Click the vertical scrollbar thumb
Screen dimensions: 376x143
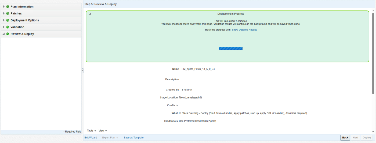pos(373,54)
